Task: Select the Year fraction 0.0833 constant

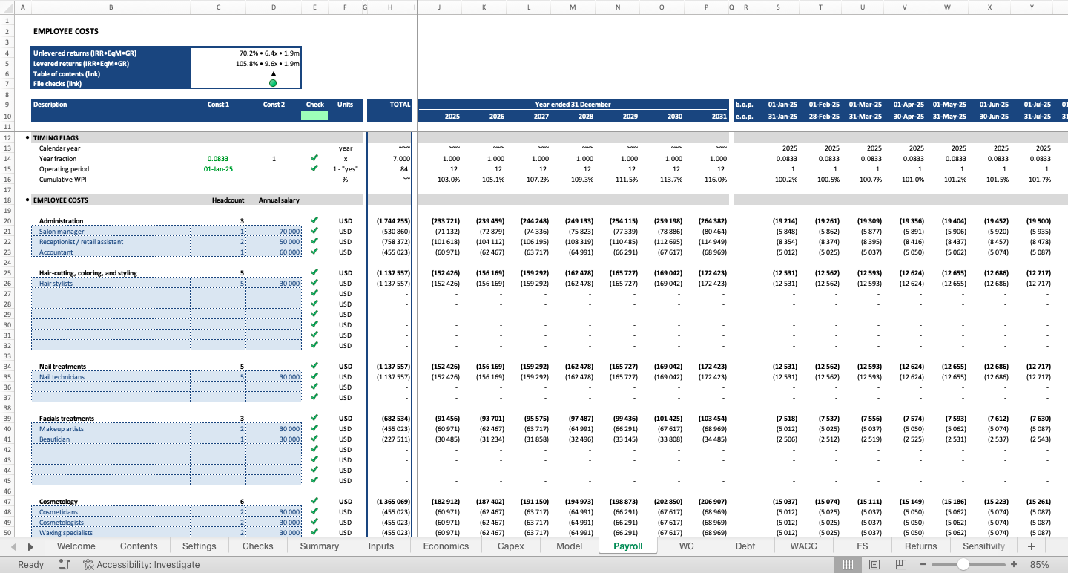Action: point(218,158)
